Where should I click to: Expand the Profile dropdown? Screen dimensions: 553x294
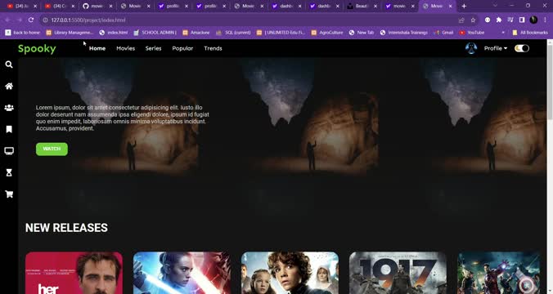[x=496, y=48]
